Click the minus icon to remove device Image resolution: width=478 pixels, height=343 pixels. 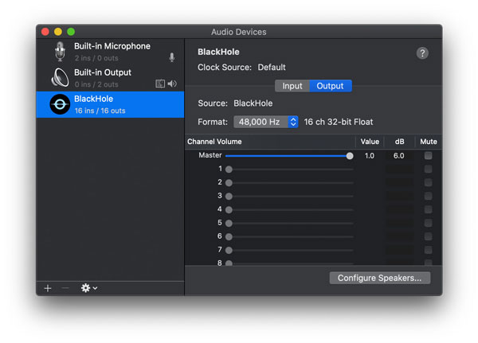pyautogui.click(x=65, y=288)
